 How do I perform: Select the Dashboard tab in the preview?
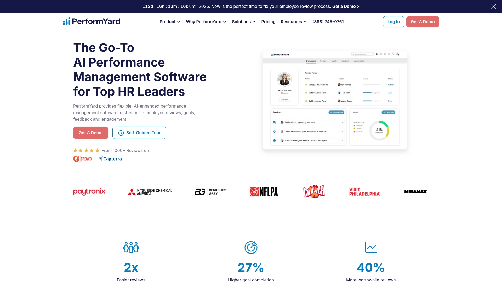[x=311, y=61]
